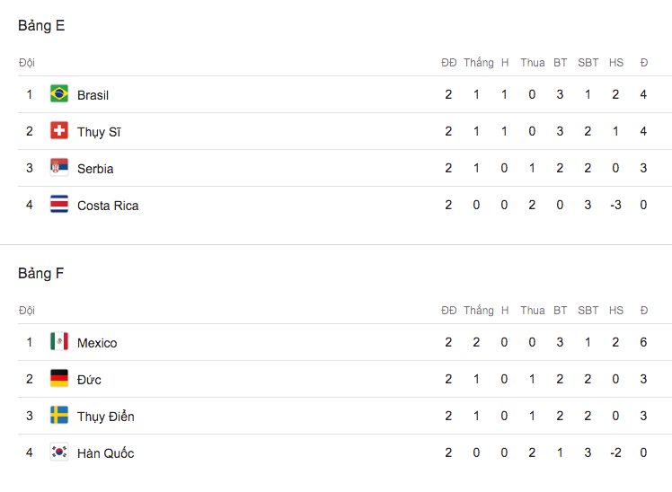Click the Brazil flag icon
This screenshot has width=672, height=492.
[x=59, y=93]
